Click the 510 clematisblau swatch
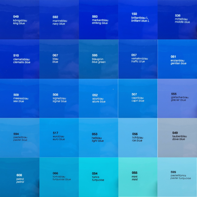Viewport: 197px width, 197px height. click(20, 59)
